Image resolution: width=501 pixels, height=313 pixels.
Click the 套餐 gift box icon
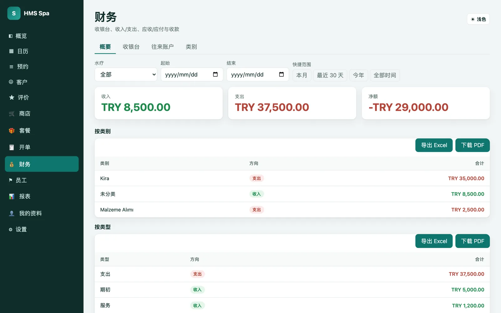coord(12,131)
